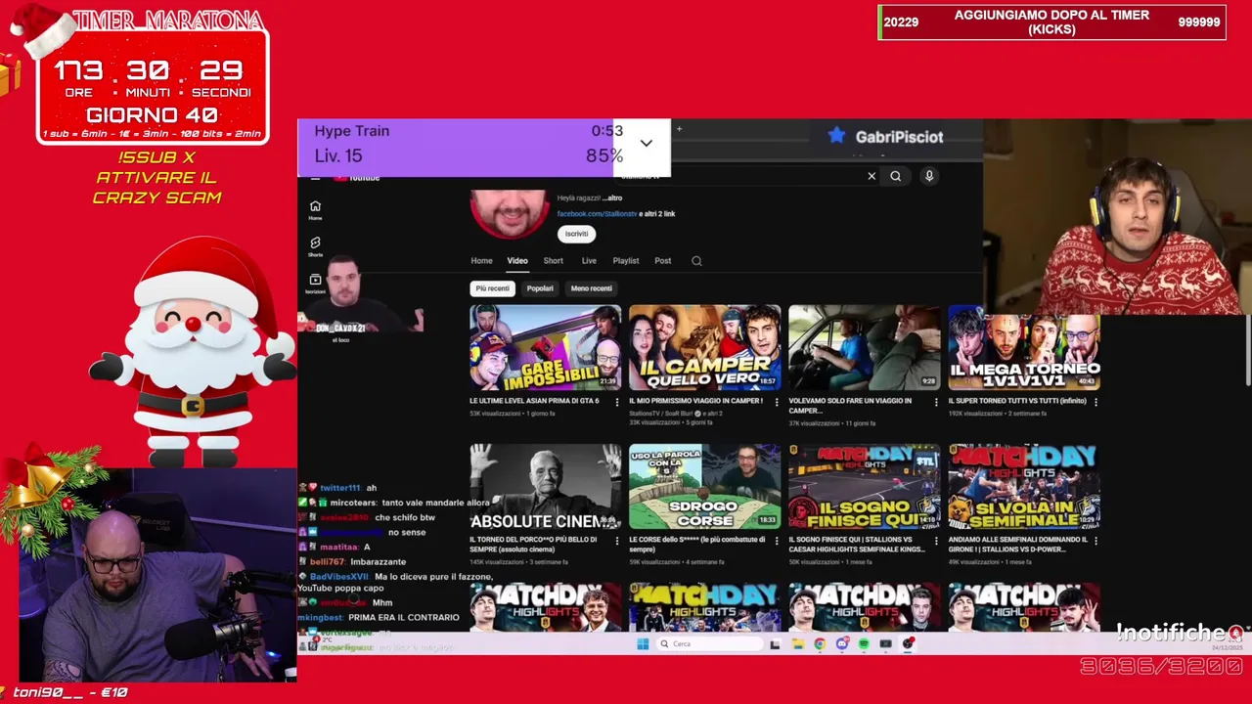Open 'IL SUPER TORNEO TUTTI VS TUTTI' title
The height and width of the screenshot is (704, 1252).
tap(1017, 401)
